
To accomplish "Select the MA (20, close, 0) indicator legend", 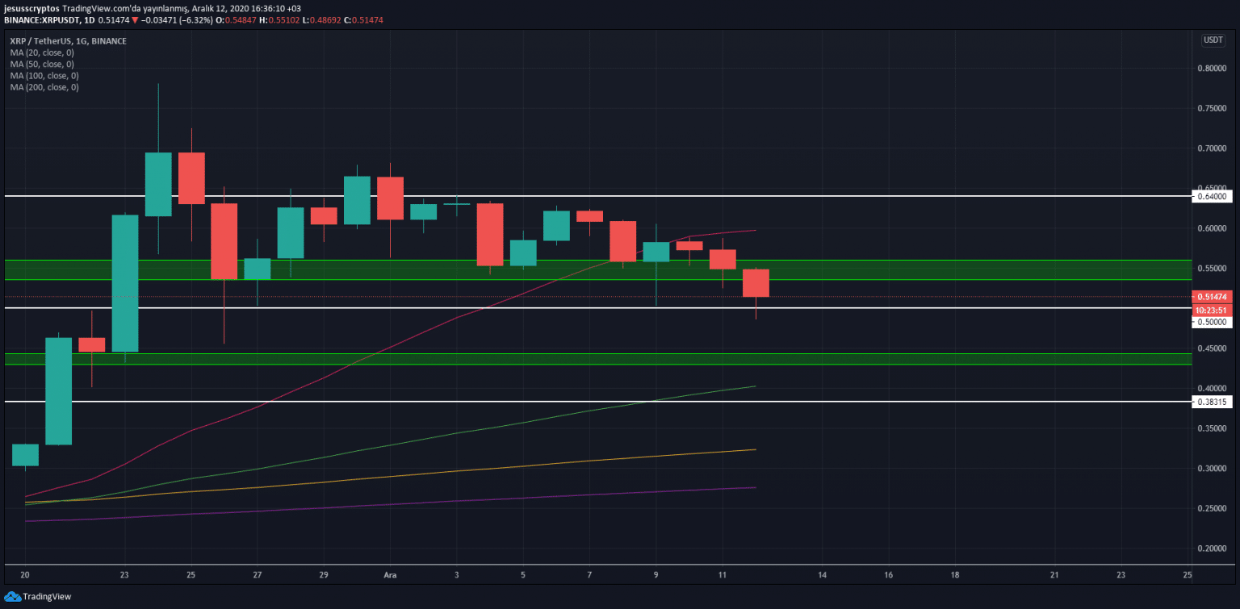I will (42, 52).
